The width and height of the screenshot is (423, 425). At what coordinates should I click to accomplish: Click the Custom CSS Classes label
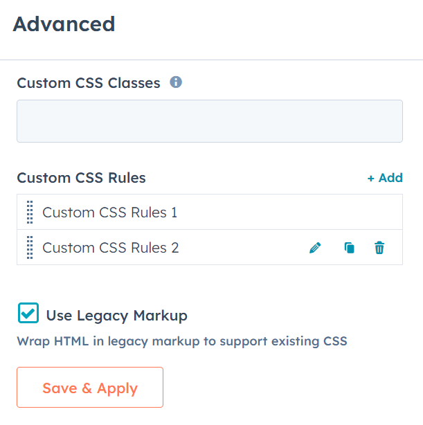pos(89,82)
